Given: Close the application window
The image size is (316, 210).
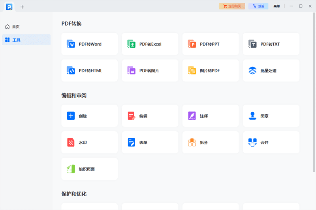Looking at the screenshot, I should 310,6.
